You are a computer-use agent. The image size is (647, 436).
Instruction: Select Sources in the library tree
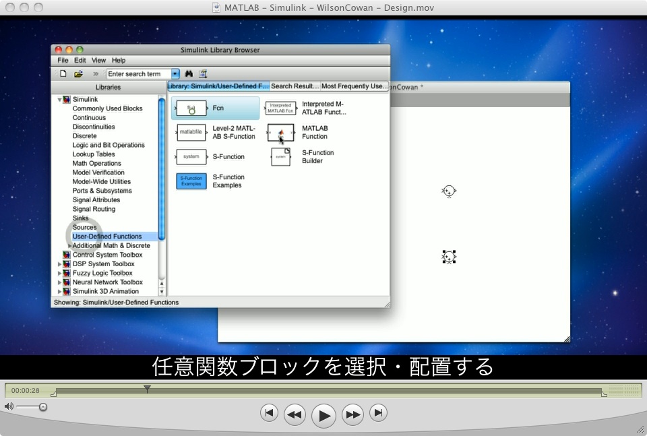[x=85, y=227]
